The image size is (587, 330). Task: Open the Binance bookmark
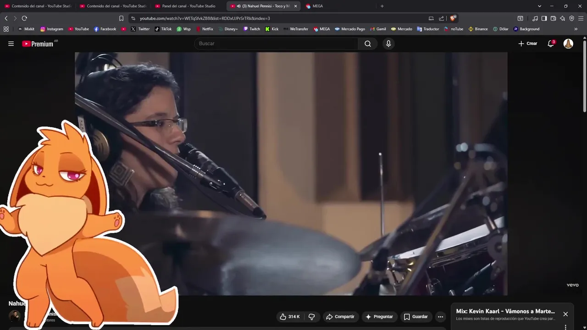pos(478,29)
